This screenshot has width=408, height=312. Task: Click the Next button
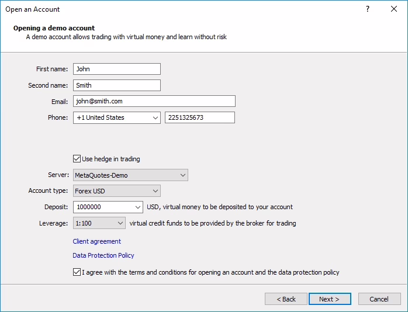(330, 299)
